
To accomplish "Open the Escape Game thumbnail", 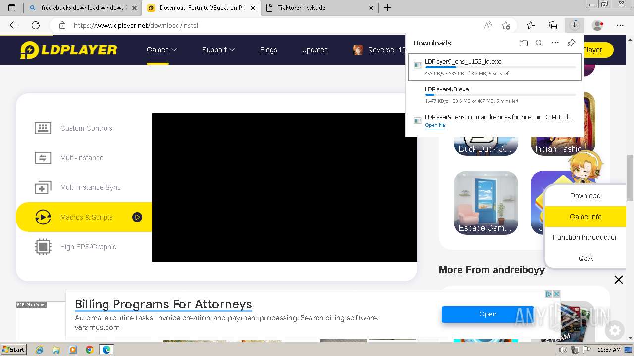I will (486, 202).
